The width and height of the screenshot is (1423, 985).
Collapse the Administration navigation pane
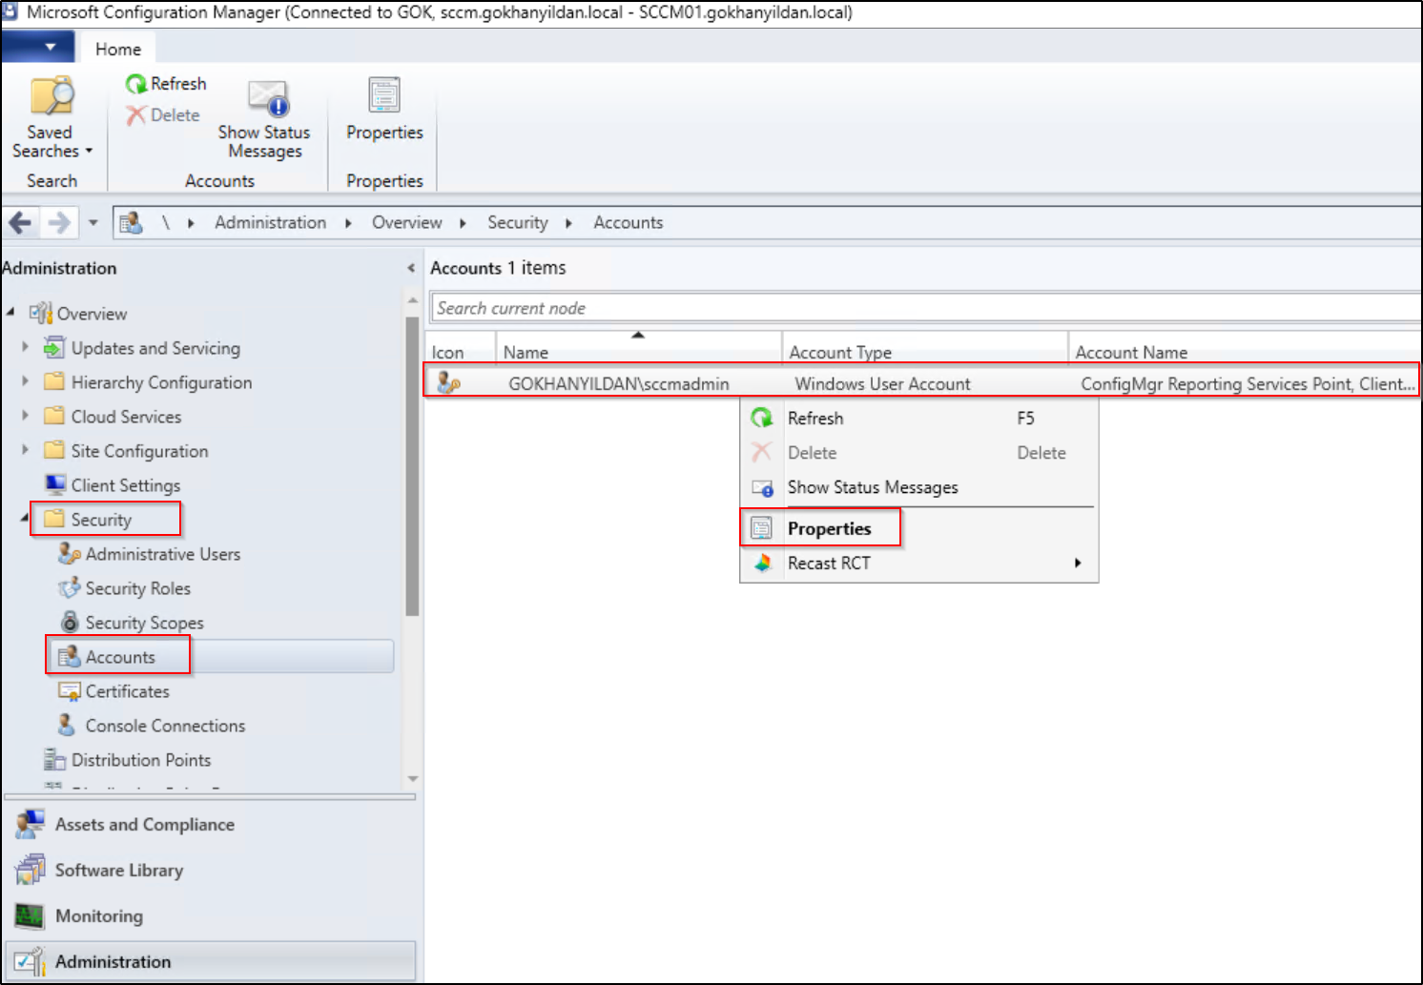[411, 268]
